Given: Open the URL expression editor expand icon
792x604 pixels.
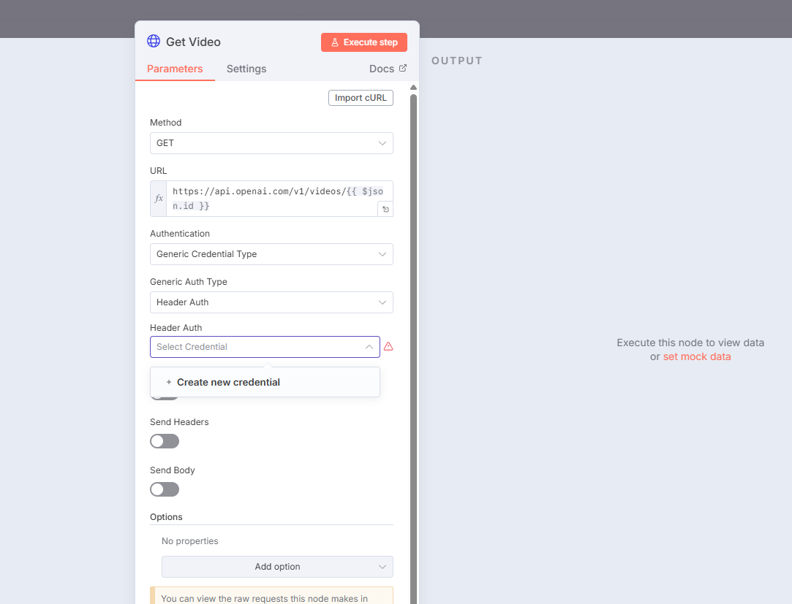Looking at the screenshot, I should point(385,209).
